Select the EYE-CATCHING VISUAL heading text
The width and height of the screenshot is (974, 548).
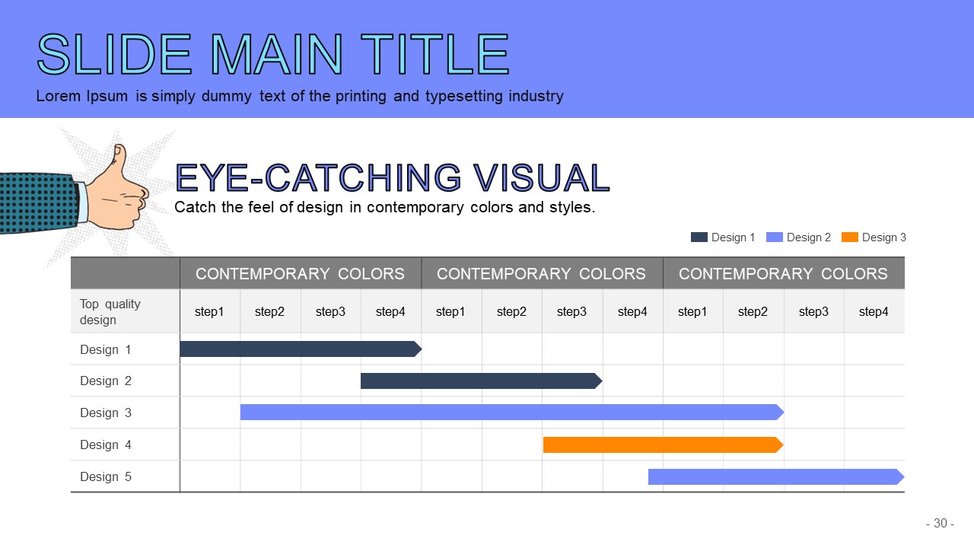coord(392,177)
